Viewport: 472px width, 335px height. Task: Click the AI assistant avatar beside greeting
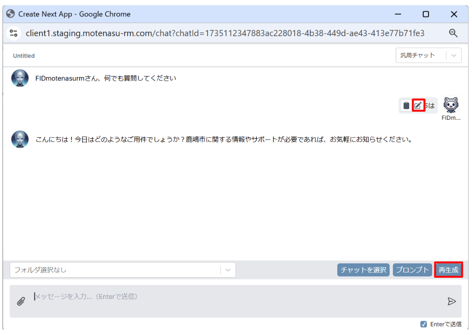tap(20, 78)
